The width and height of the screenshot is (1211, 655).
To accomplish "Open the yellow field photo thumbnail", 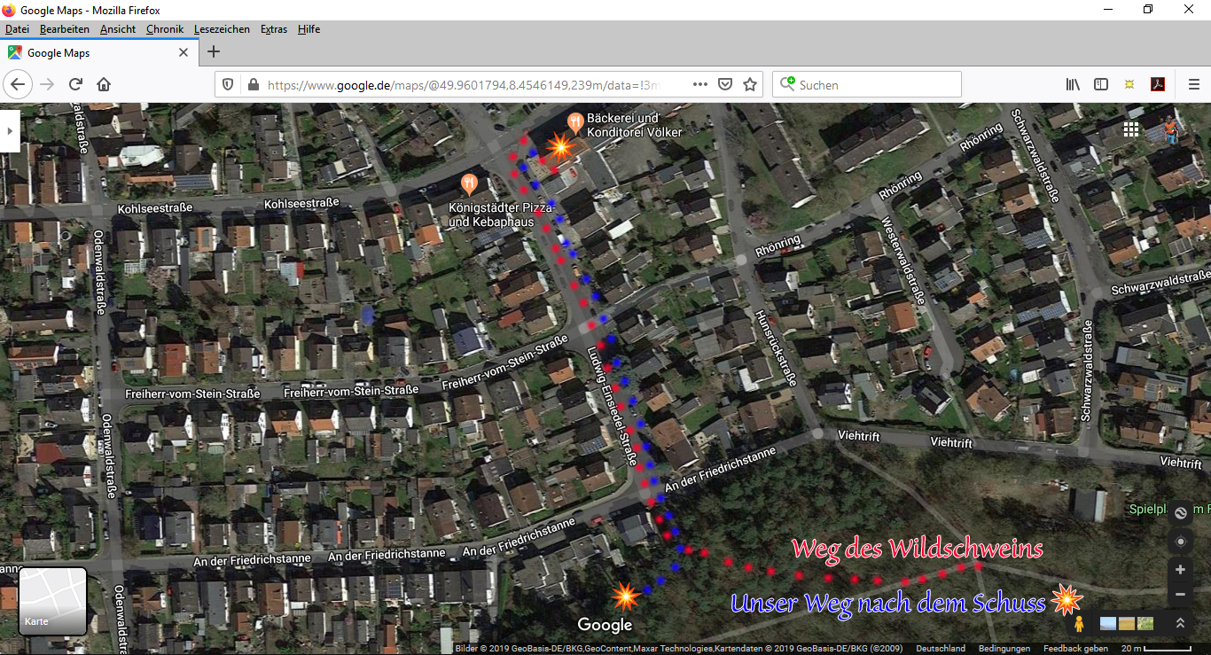I will click(1127, 623).
